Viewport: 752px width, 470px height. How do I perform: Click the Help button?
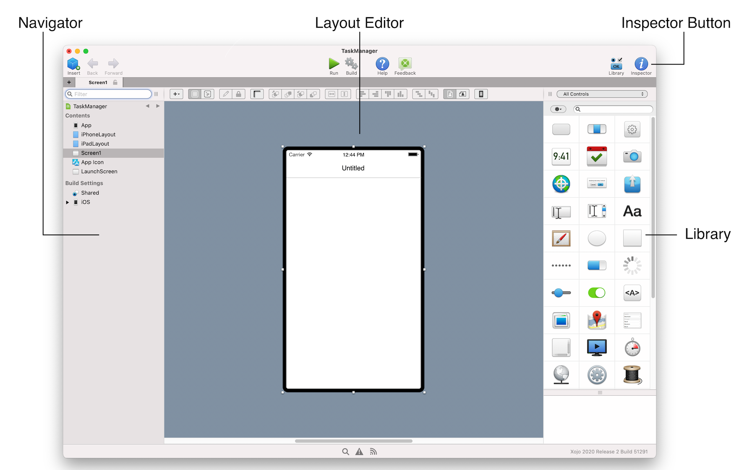(382, 64)
